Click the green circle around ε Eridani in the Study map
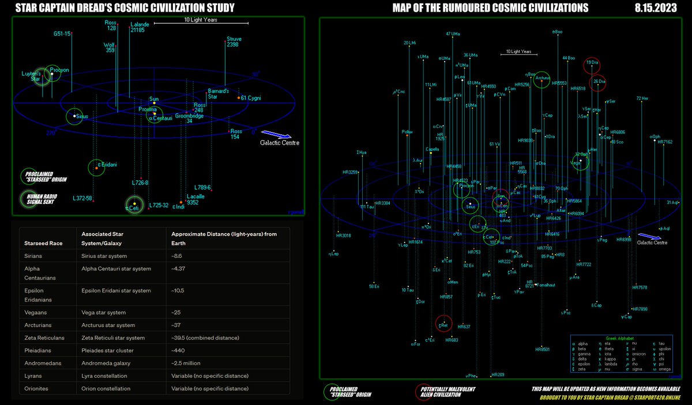Viewport: 692px width, 405px height. coord(96,168)
